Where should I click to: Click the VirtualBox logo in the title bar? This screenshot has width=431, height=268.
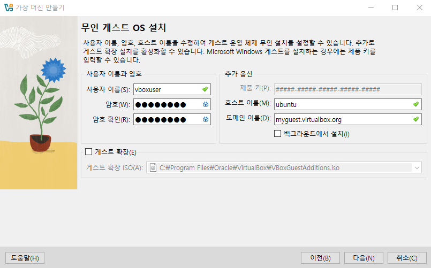[x=9, y=7]
